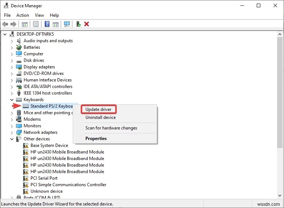
Task: Select the Other devices question-mark icon
Action: pyautogui.click(x=19, y=139)
